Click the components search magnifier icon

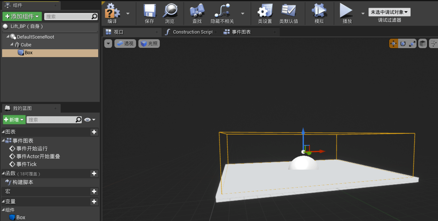95,16
